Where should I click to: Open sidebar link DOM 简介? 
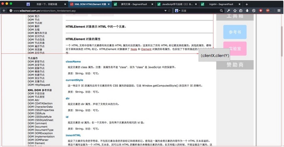tap(33, 16)
